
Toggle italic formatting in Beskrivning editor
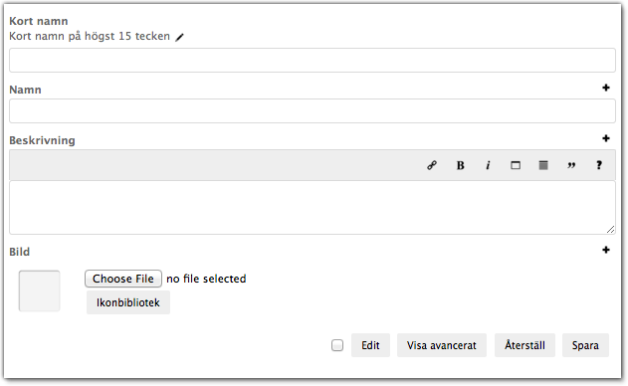click(488, 165)
